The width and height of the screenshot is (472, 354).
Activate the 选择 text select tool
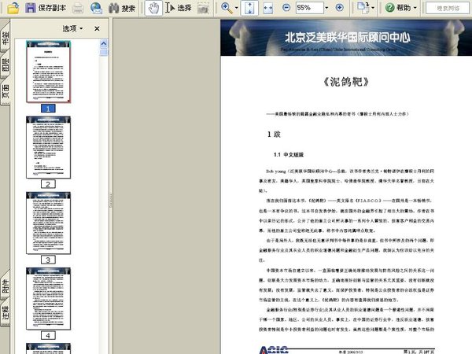[179, 8]
